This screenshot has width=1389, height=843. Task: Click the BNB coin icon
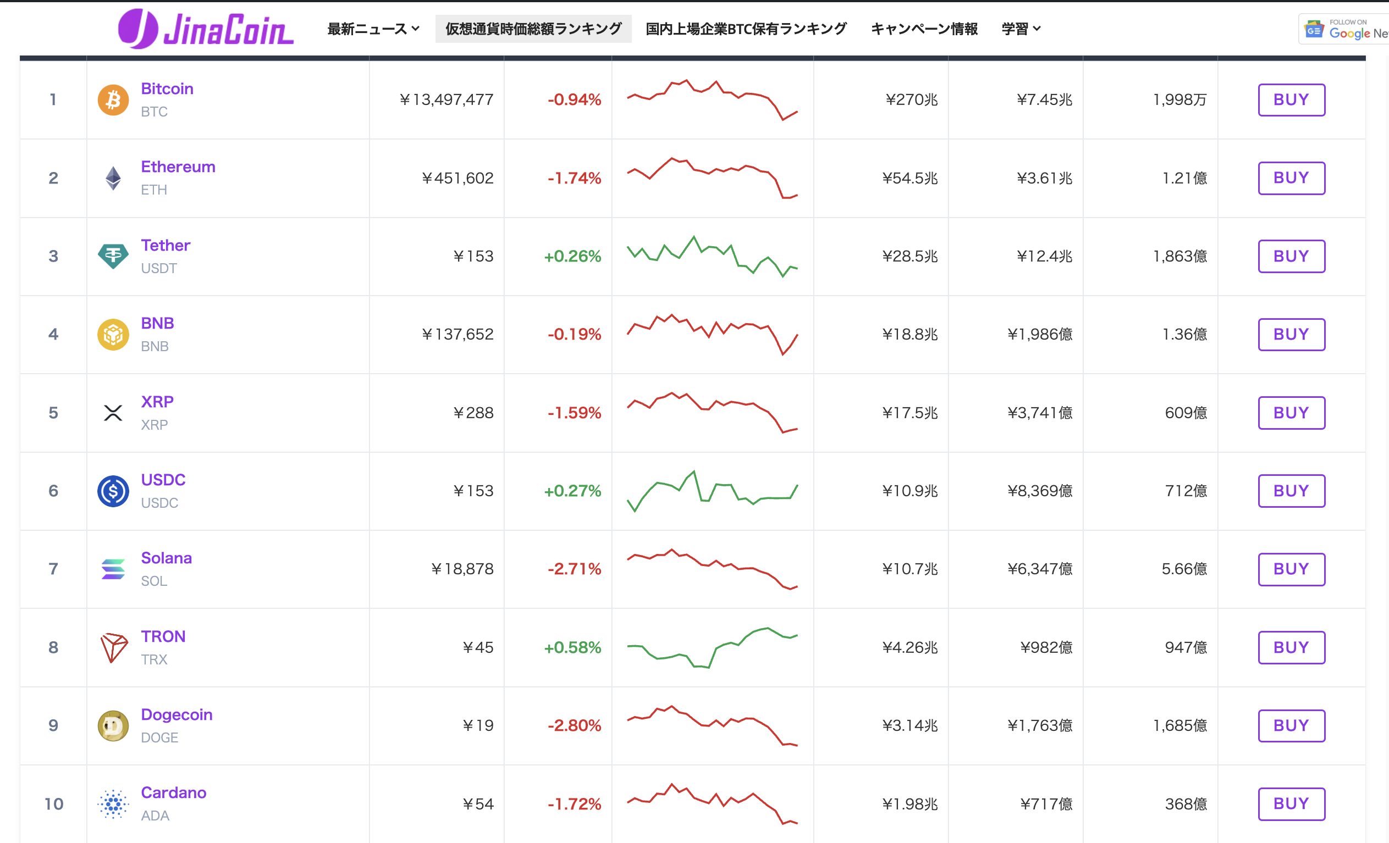pos(113,334)
